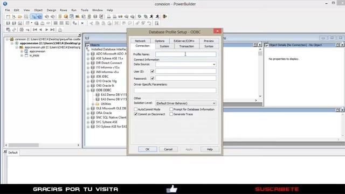Switch to the Options tab
The height and width of the screenshot is (194, 345).
[160, 41]
